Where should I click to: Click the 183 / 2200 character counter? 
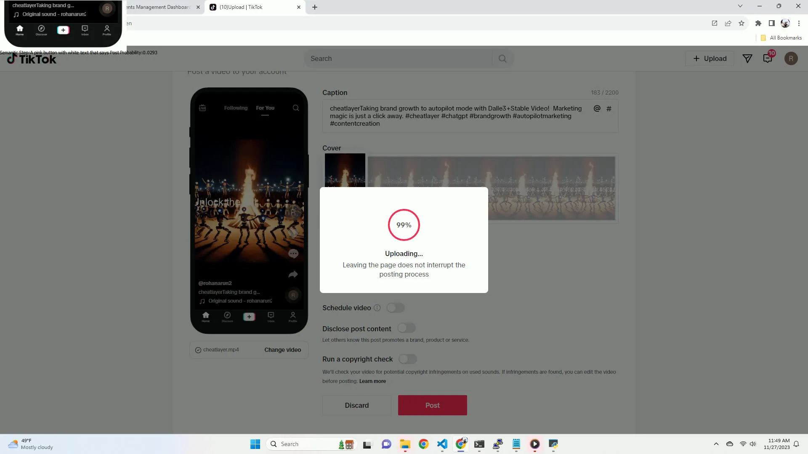605,92
